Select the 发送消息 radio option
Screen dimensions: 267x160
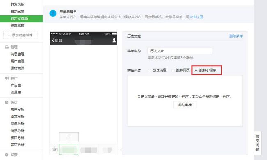point(150,70)
